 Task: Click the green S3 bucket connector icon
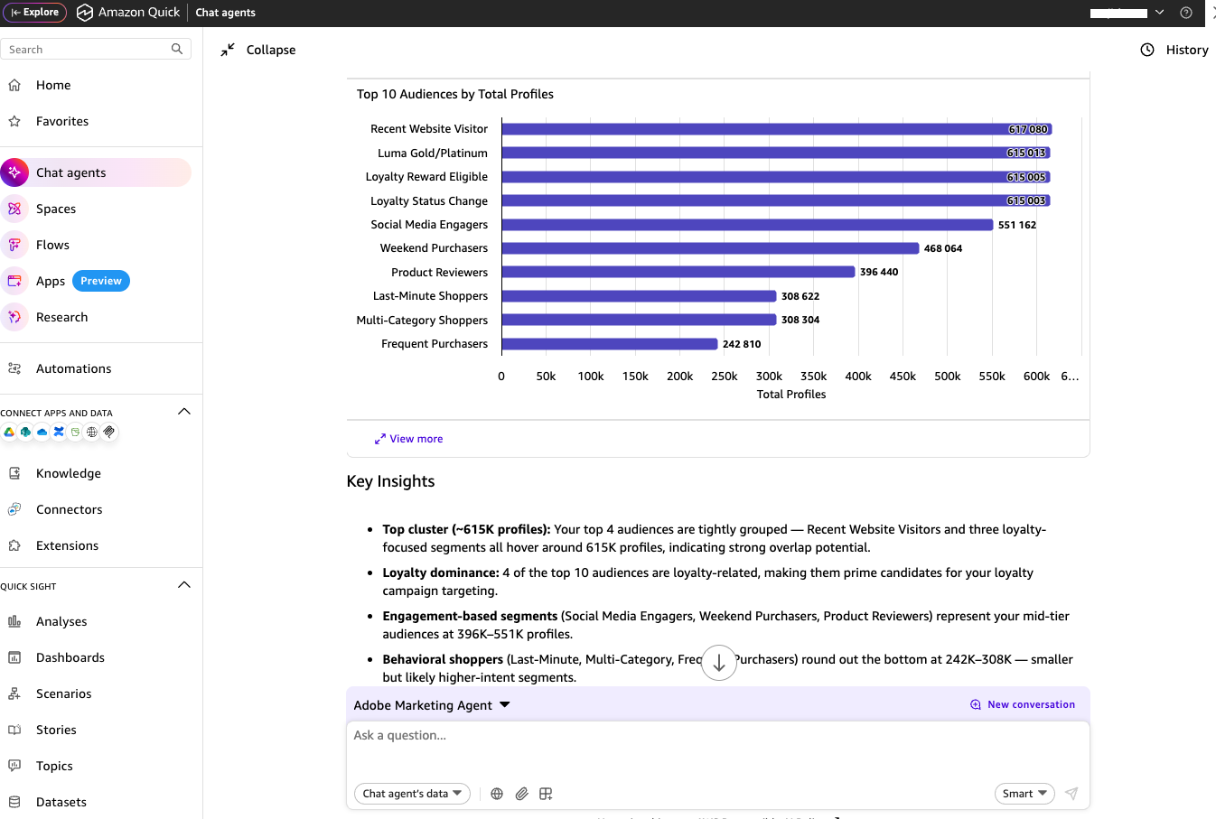(x=76, y=432)
